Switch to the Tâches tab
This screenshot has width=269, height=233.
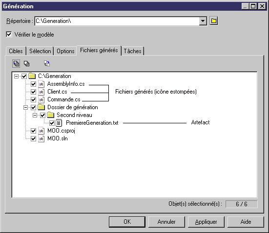tap(132, 51)
